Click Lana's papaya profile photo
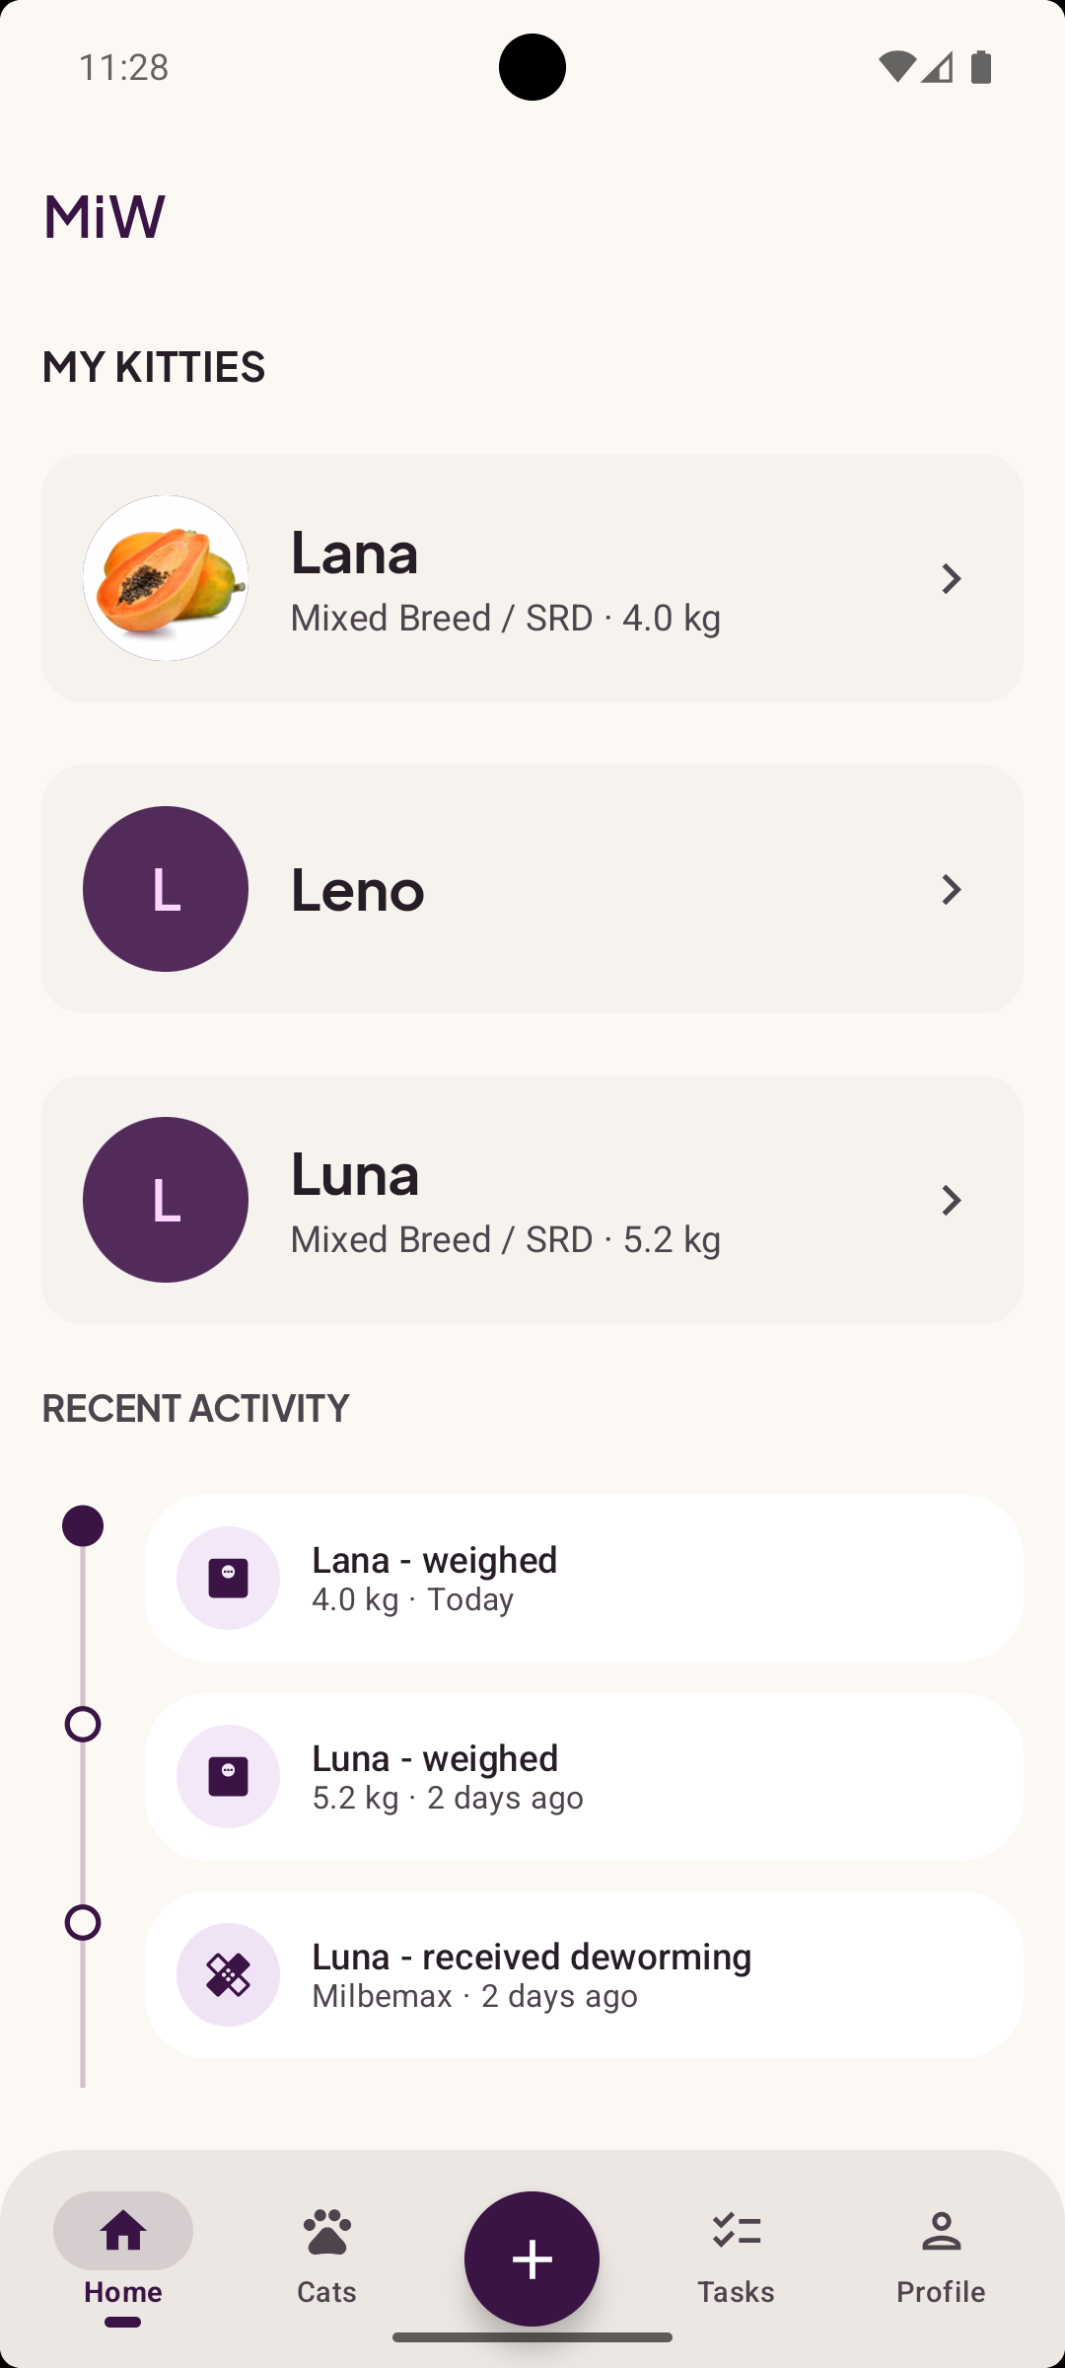This screenshot has width=1065, height=2368. click(166, 578)
